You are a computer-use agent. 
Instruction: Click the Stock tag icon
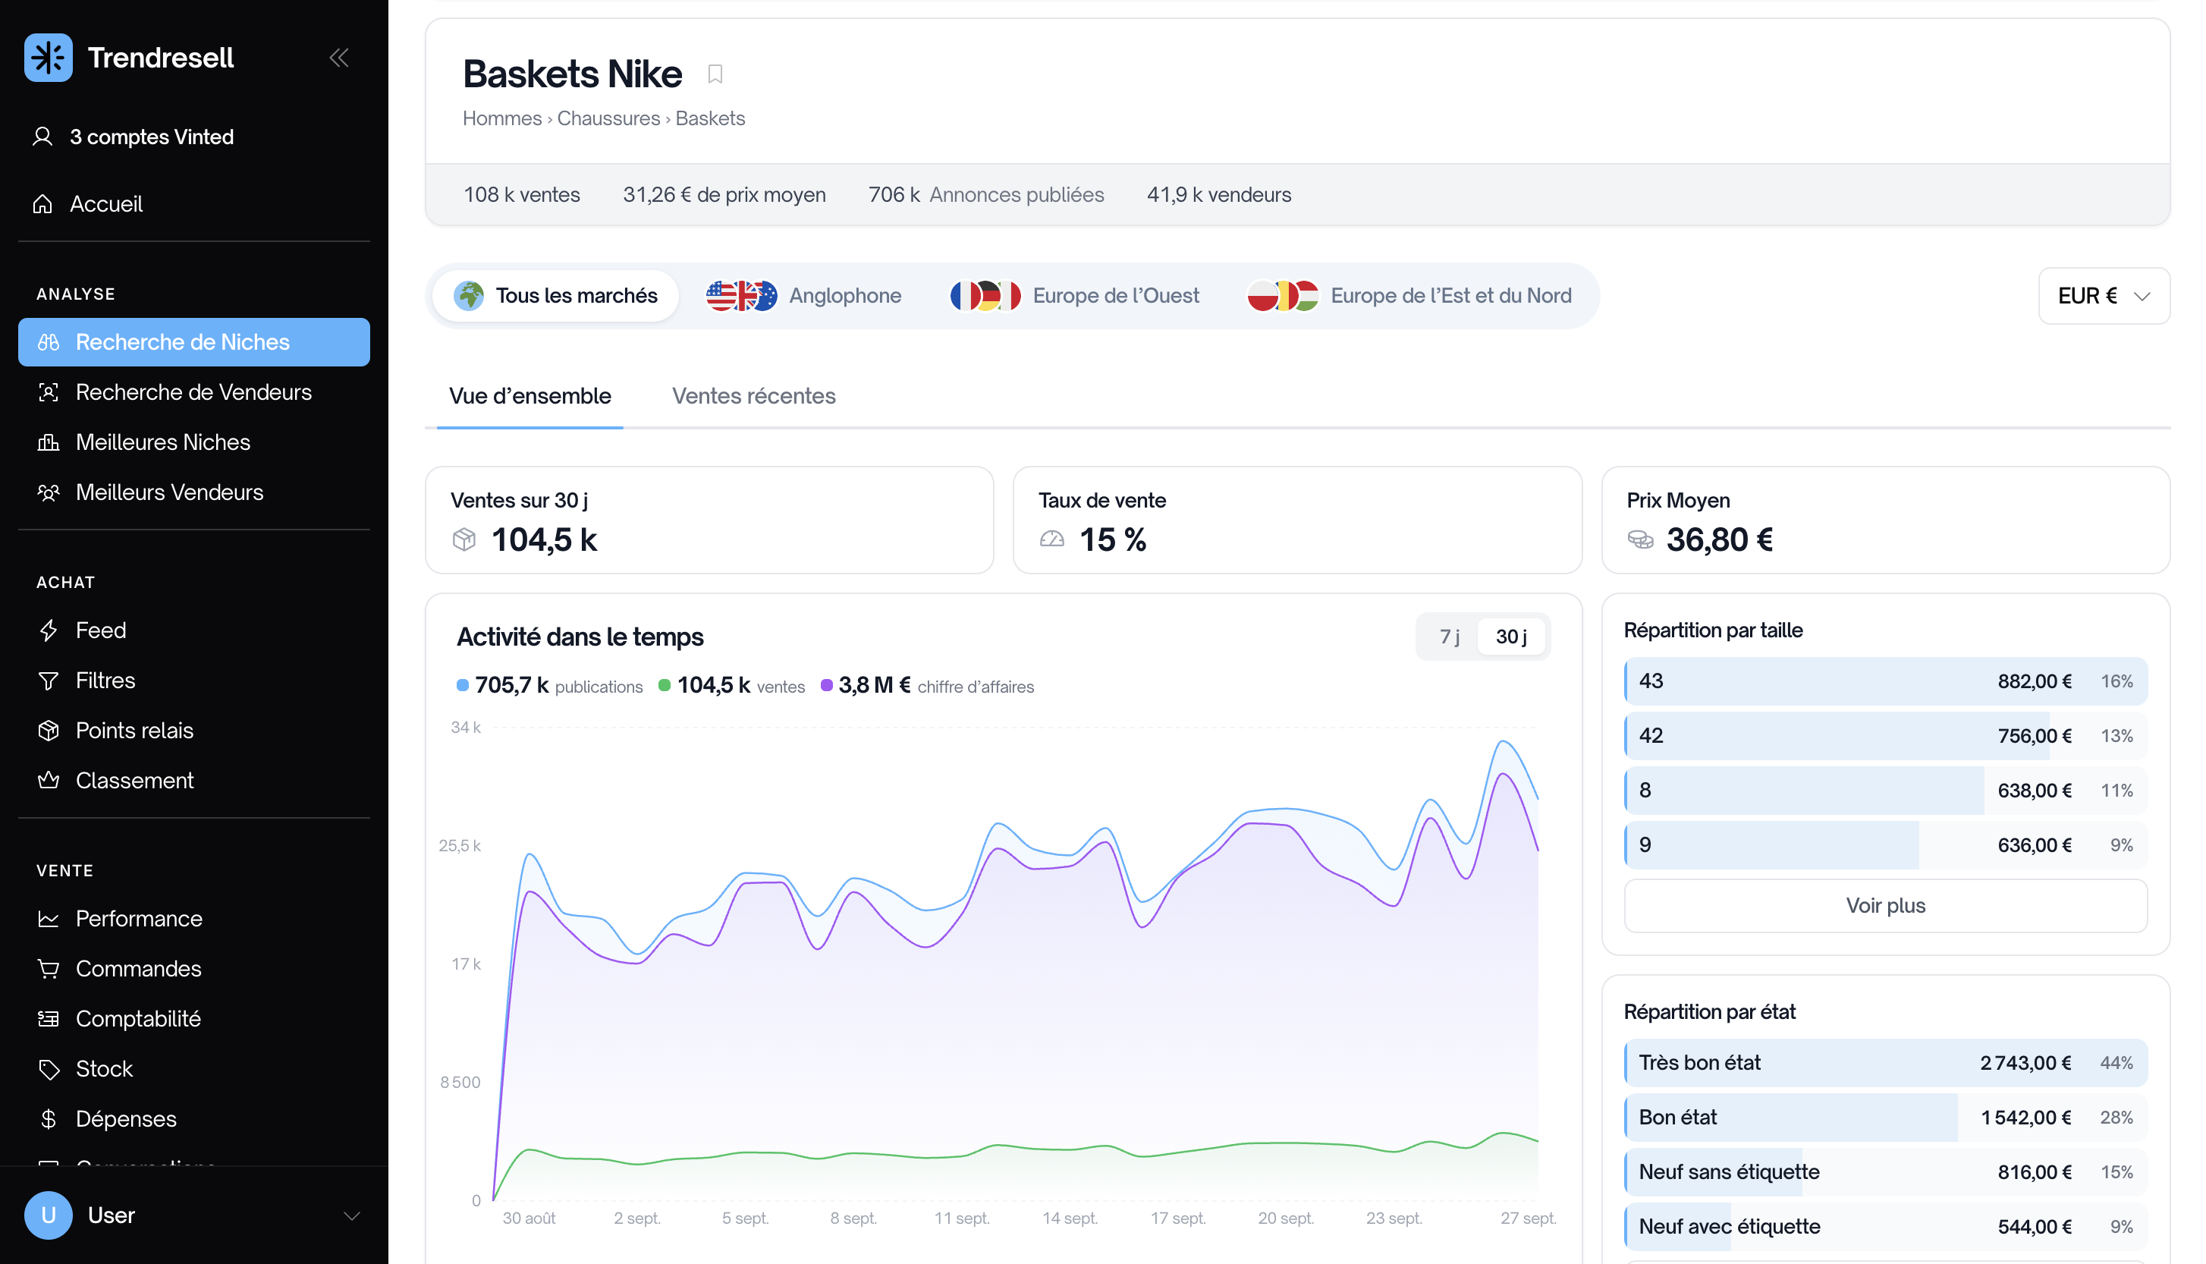(x=49, y=1069)
